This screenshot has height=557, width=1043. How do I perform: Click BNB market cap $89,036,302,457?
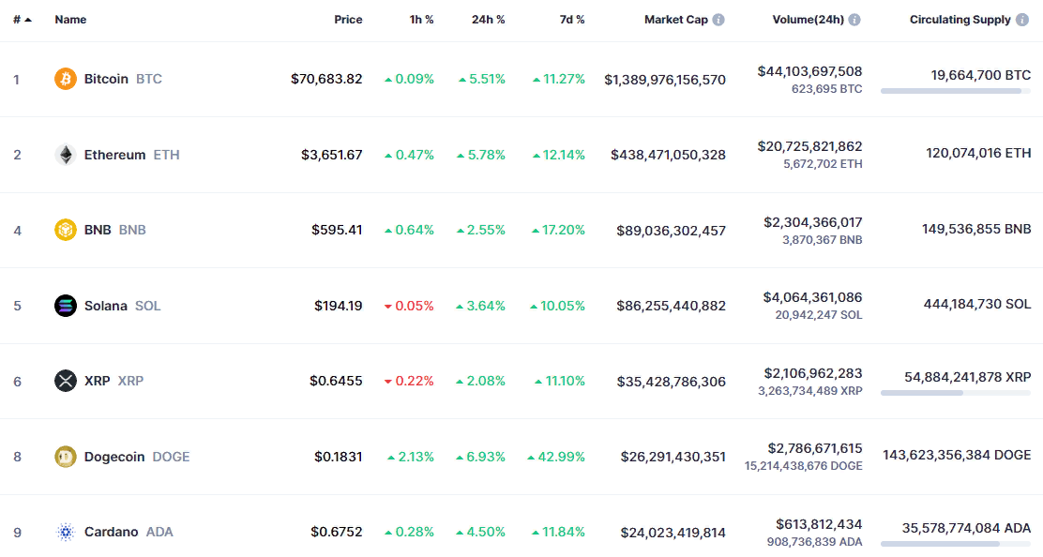pos(672,231)
